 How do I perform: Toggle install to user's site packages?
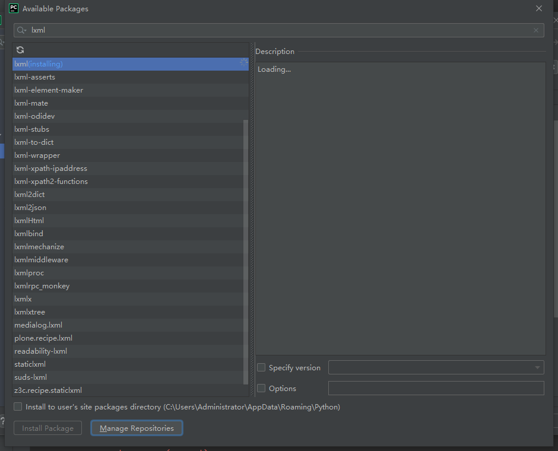click(x=18, y=406)
